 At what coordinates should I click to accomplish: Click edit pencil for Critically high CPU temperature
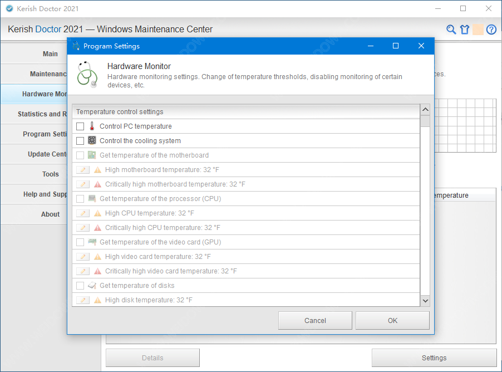point(83,228)
